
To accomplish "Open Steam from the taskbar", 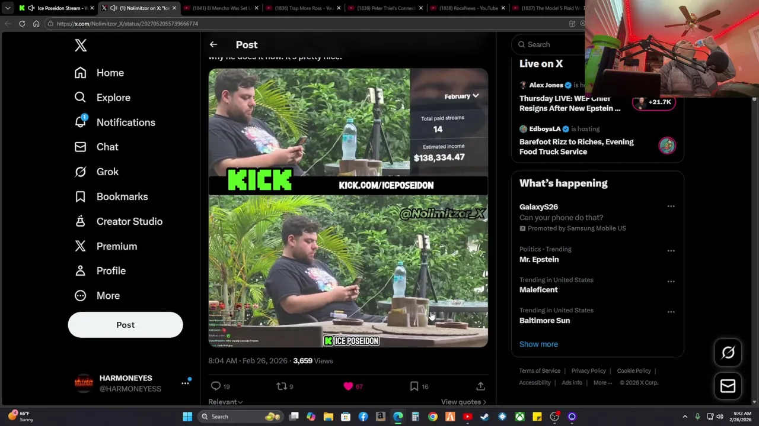I will tap(484, 417).
